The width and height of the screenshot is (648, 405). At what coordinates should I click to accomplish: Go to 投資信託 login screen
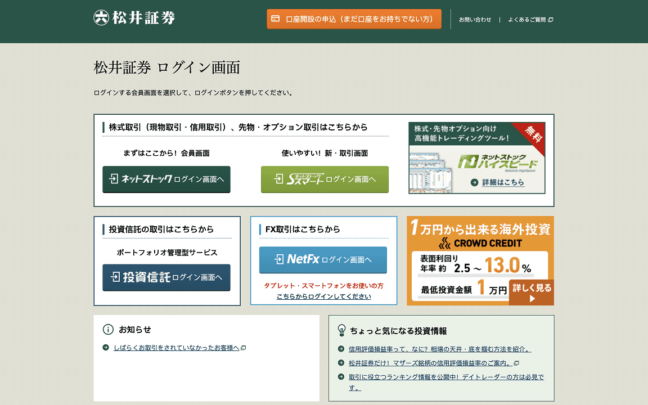[166, 277]
